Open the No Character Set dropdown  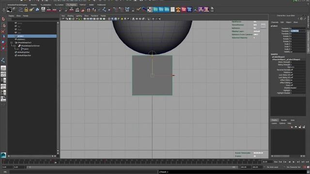pos(294,167)
